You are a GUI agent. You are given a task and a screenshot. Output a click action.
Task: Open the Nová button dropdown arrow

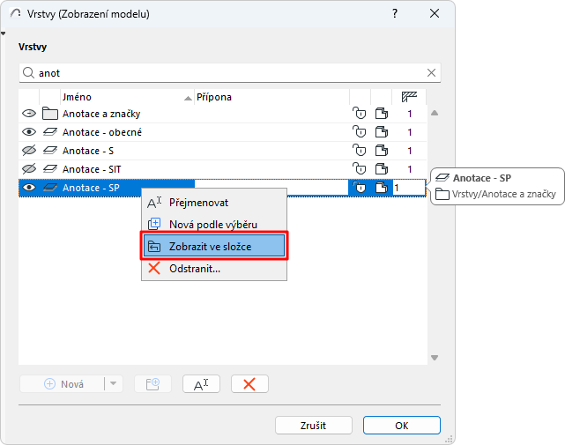point(113,384)
